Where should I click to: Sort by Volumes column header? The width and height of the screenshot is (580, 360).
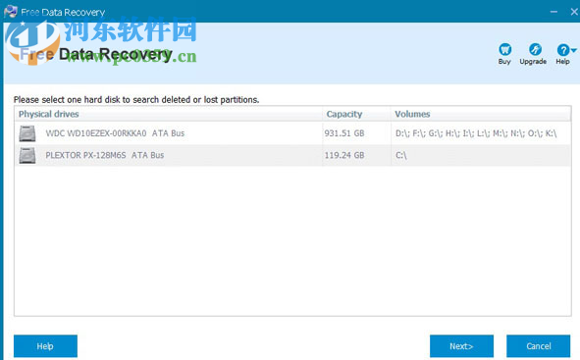481,114
